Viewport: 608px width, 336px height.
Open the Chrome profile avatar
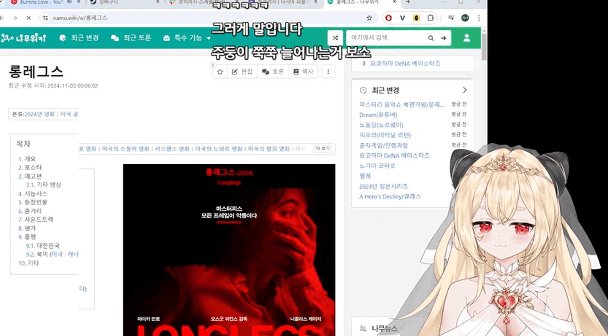[465, 18]
